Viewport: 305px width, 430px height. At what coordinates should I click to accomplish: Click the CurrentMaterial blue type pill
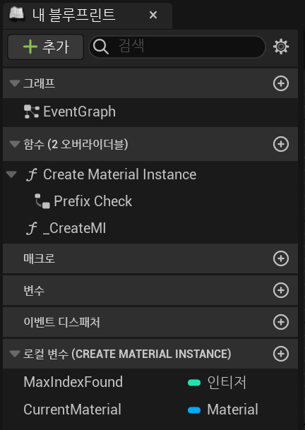194,410
